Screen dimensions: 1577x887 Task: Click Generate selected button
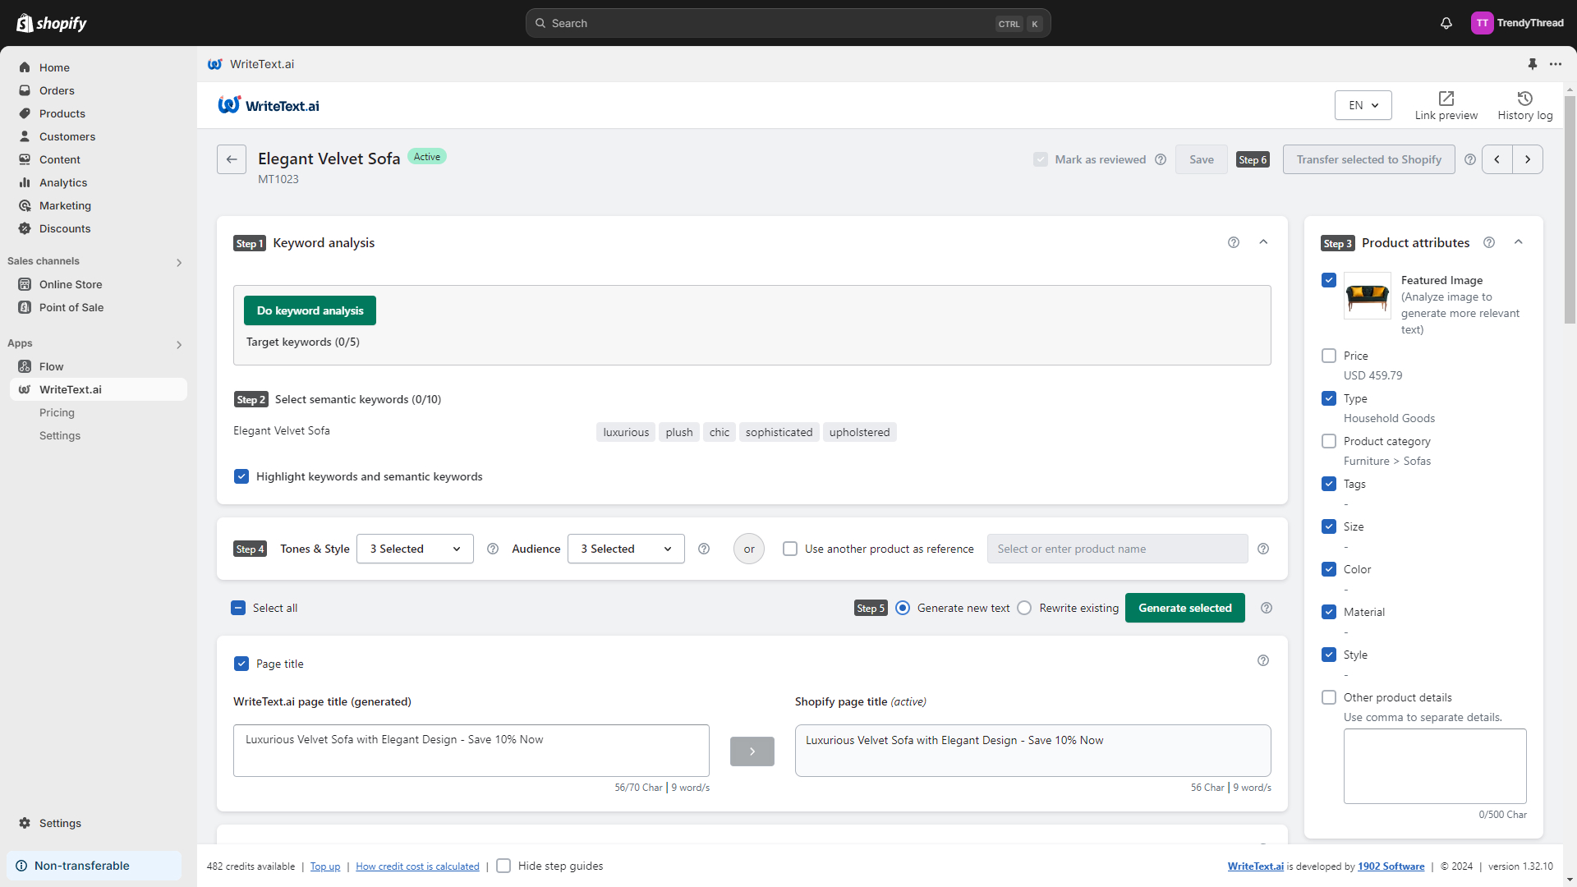[x=1184, y=608]
